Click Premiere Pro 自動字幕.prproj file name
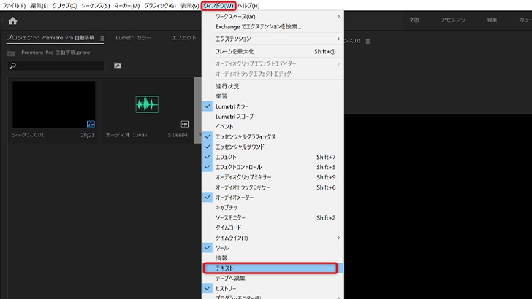 pos(56,53)
